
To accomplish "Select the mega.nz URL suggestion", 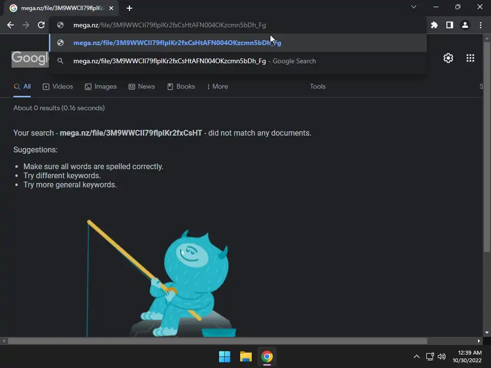I will tap(238, 43).
